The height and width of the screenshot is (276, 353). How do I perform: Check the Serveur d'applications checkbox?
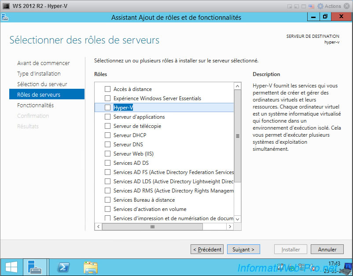(107, 116)
